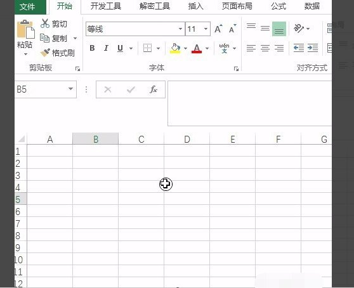Screen dimensions: 354x288
Task: Center text horizontally
Action: [x=265, y=48]
